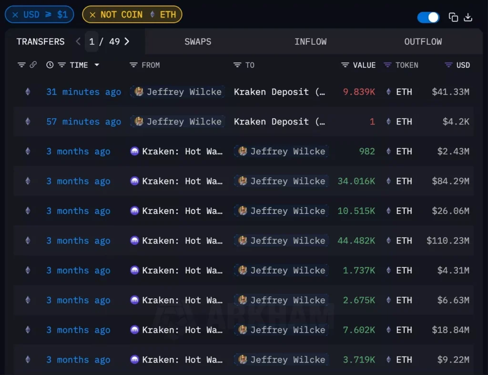Screen dimensions: 488x375
Task: Click the 7.602K value
Action: pos(359,330)
